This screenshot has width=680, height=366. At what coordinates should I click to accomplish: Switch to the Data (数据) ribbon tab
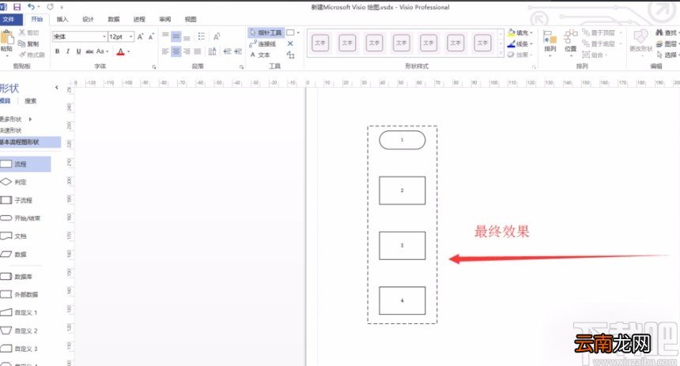click(x=114, y=19)
